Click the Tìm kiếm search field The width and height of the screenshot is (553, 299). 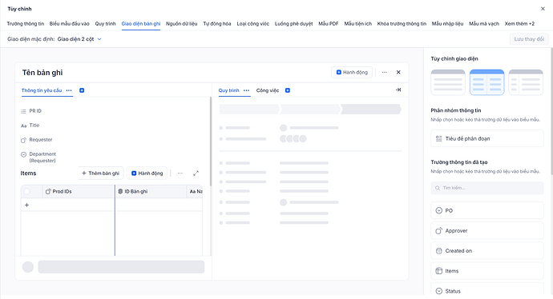(487, 188)
